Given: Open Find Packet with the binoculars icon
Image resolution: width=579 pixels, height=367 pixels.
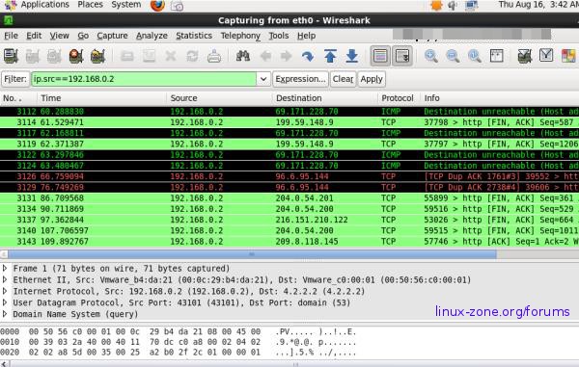Looking at the screenshot, I should [x=242, y=57].
